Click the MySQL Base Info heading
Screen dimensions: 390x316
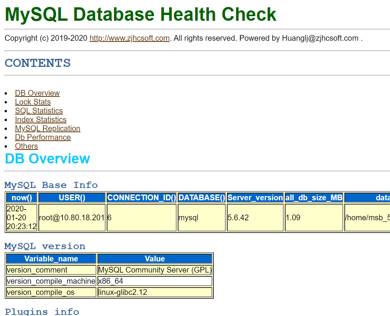[x=51, y=185]
